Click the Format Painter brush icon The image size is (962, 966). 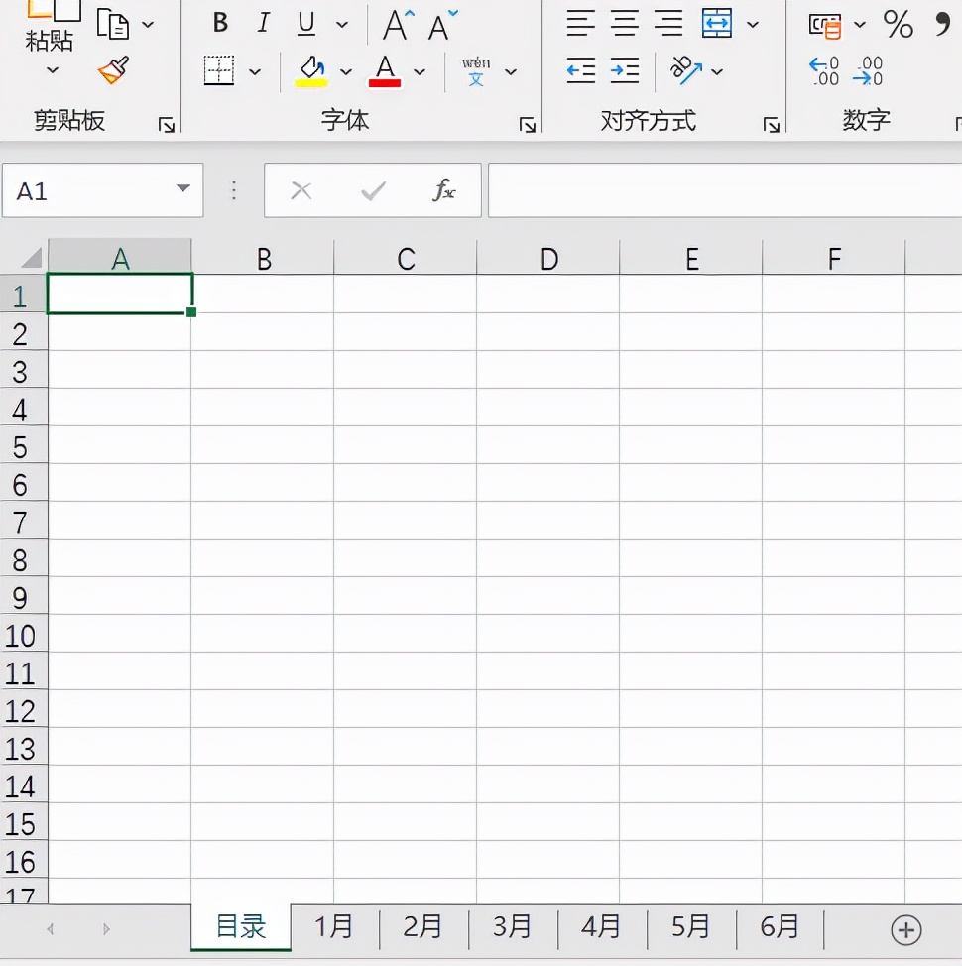113,70
